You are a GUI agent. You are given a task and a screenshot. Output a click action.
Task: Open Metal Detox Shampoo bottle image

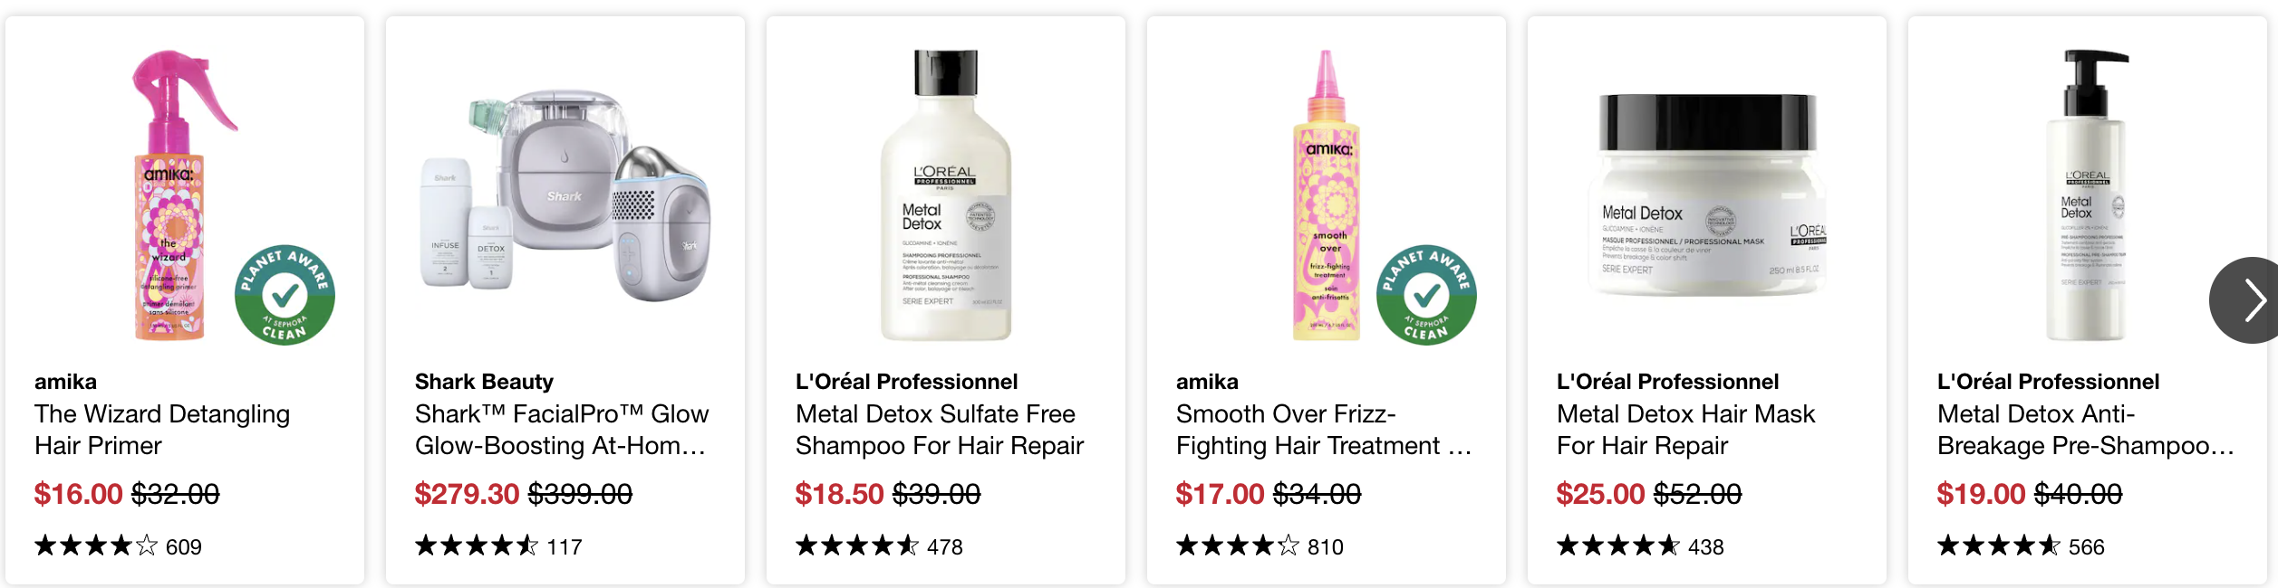coord(946,195)
